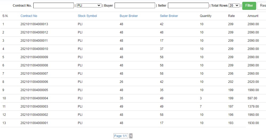The width and height of the screenshot is (266, 140).
Task: Click contract number 2021011004000013
Action: [x=34, y=24]
